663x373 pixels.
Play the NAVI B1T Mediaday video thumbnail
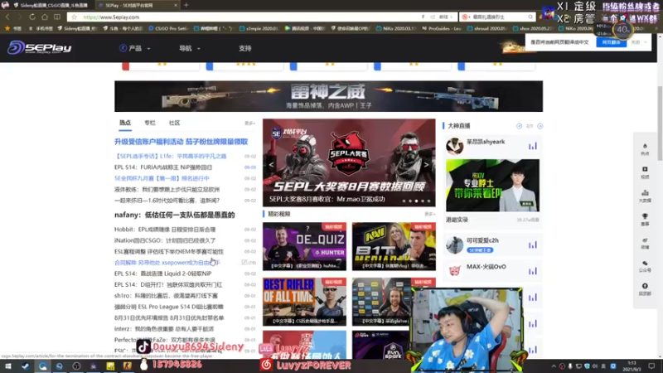394,246
